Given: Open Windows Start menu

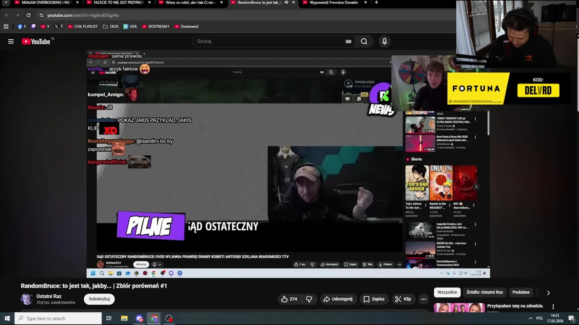Looking at the screenshot, I should pos(7,319).
